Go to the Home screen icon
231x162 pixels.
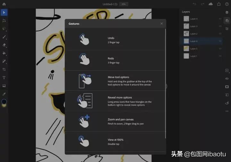tap(4, 4)
